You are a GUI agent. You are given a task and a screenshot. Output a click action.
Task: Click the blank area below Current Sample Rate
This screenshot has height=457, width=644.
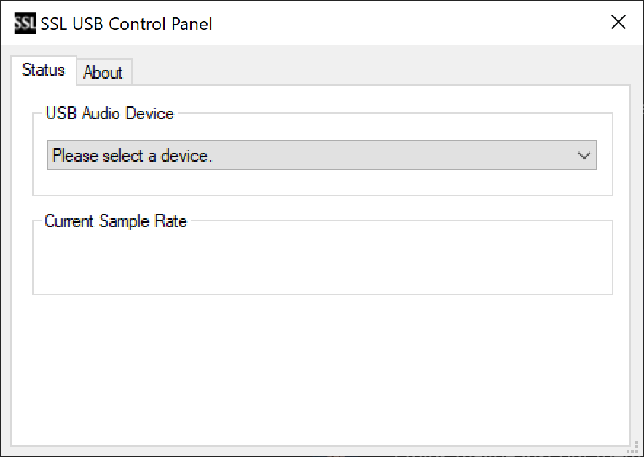321,369
